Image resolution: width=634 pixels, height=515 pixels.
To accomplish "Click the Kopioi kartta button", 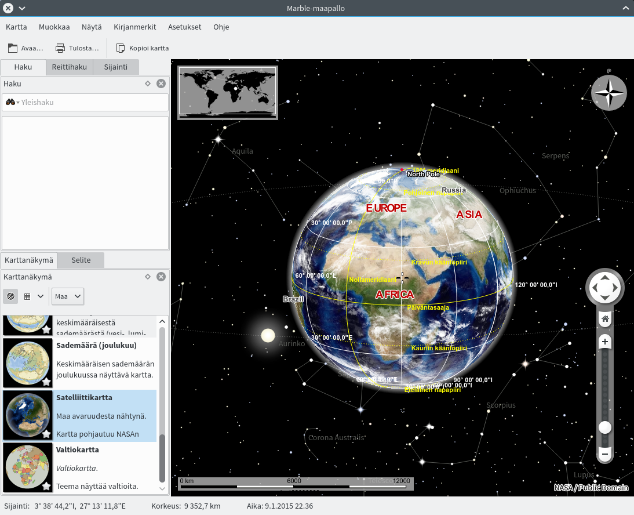I will tap(143, 48).
